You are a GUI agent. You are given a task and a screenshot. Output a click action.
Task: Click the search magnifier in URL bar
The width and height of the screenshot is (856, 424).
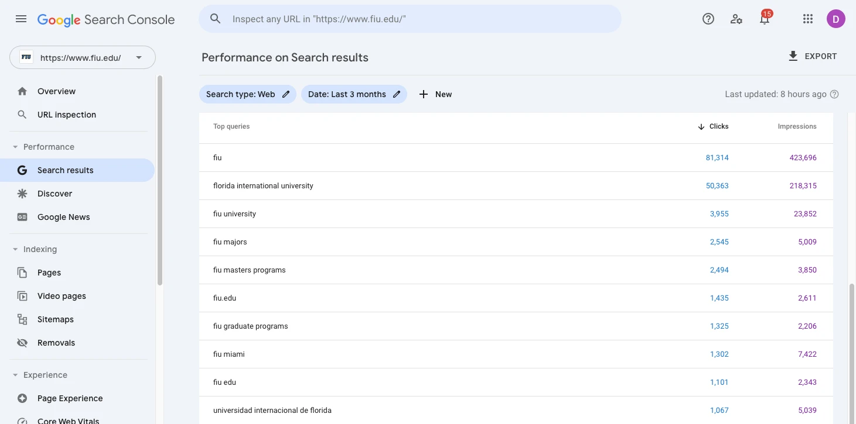pos(216,19)
